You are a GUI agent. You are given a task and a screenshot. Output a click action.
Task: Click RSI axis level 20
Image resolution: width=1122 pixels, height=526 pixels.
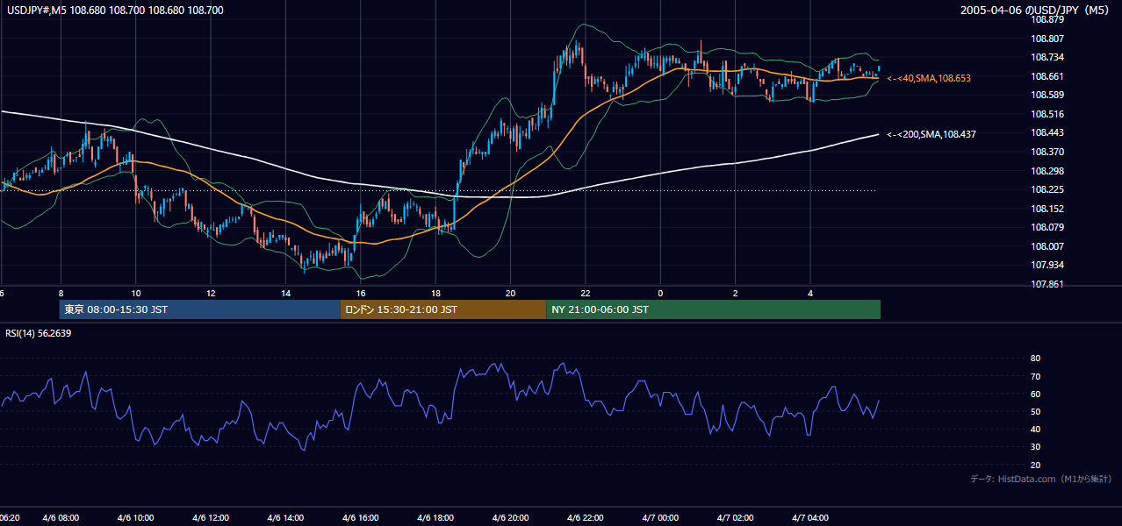pos(1035,465)
